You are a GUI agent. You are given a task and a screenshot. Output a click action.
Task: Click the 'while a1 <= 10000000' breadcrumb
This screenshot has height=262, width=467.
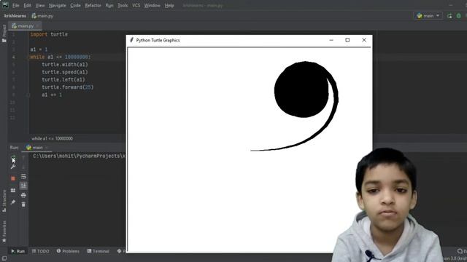(52, 138)
